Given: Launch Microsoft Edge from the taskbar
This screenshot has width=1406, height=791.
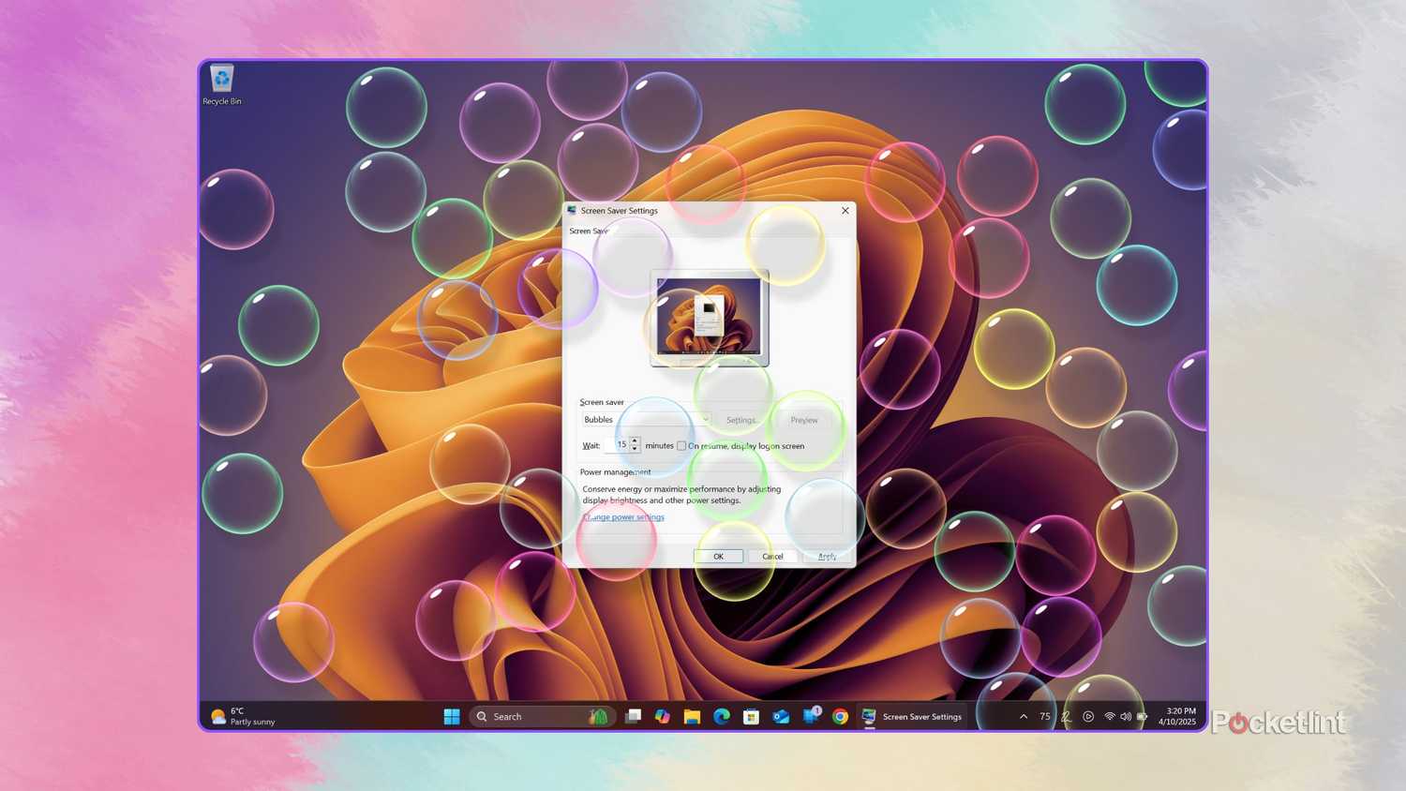Looking at the screenshot, I should pos(722,716).
